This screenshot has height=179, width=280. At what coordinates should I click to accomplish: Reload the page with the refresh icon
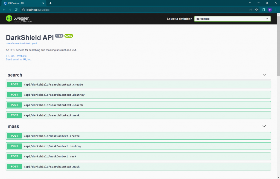(x=16, y=9)
